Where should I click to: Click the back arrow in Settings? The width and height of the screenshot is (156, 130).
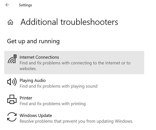pyautogui.click(x=7, y=5)
